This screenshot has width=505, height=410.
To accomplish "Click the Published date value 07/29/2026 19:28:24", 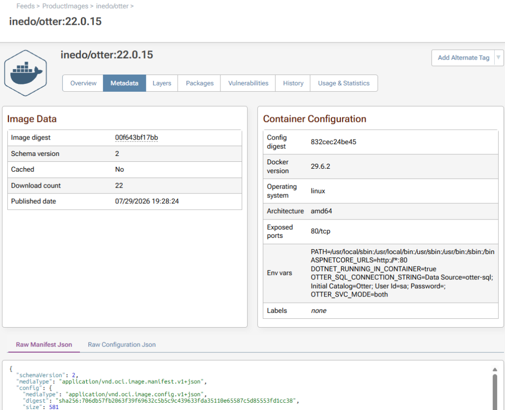I will 147,201.
